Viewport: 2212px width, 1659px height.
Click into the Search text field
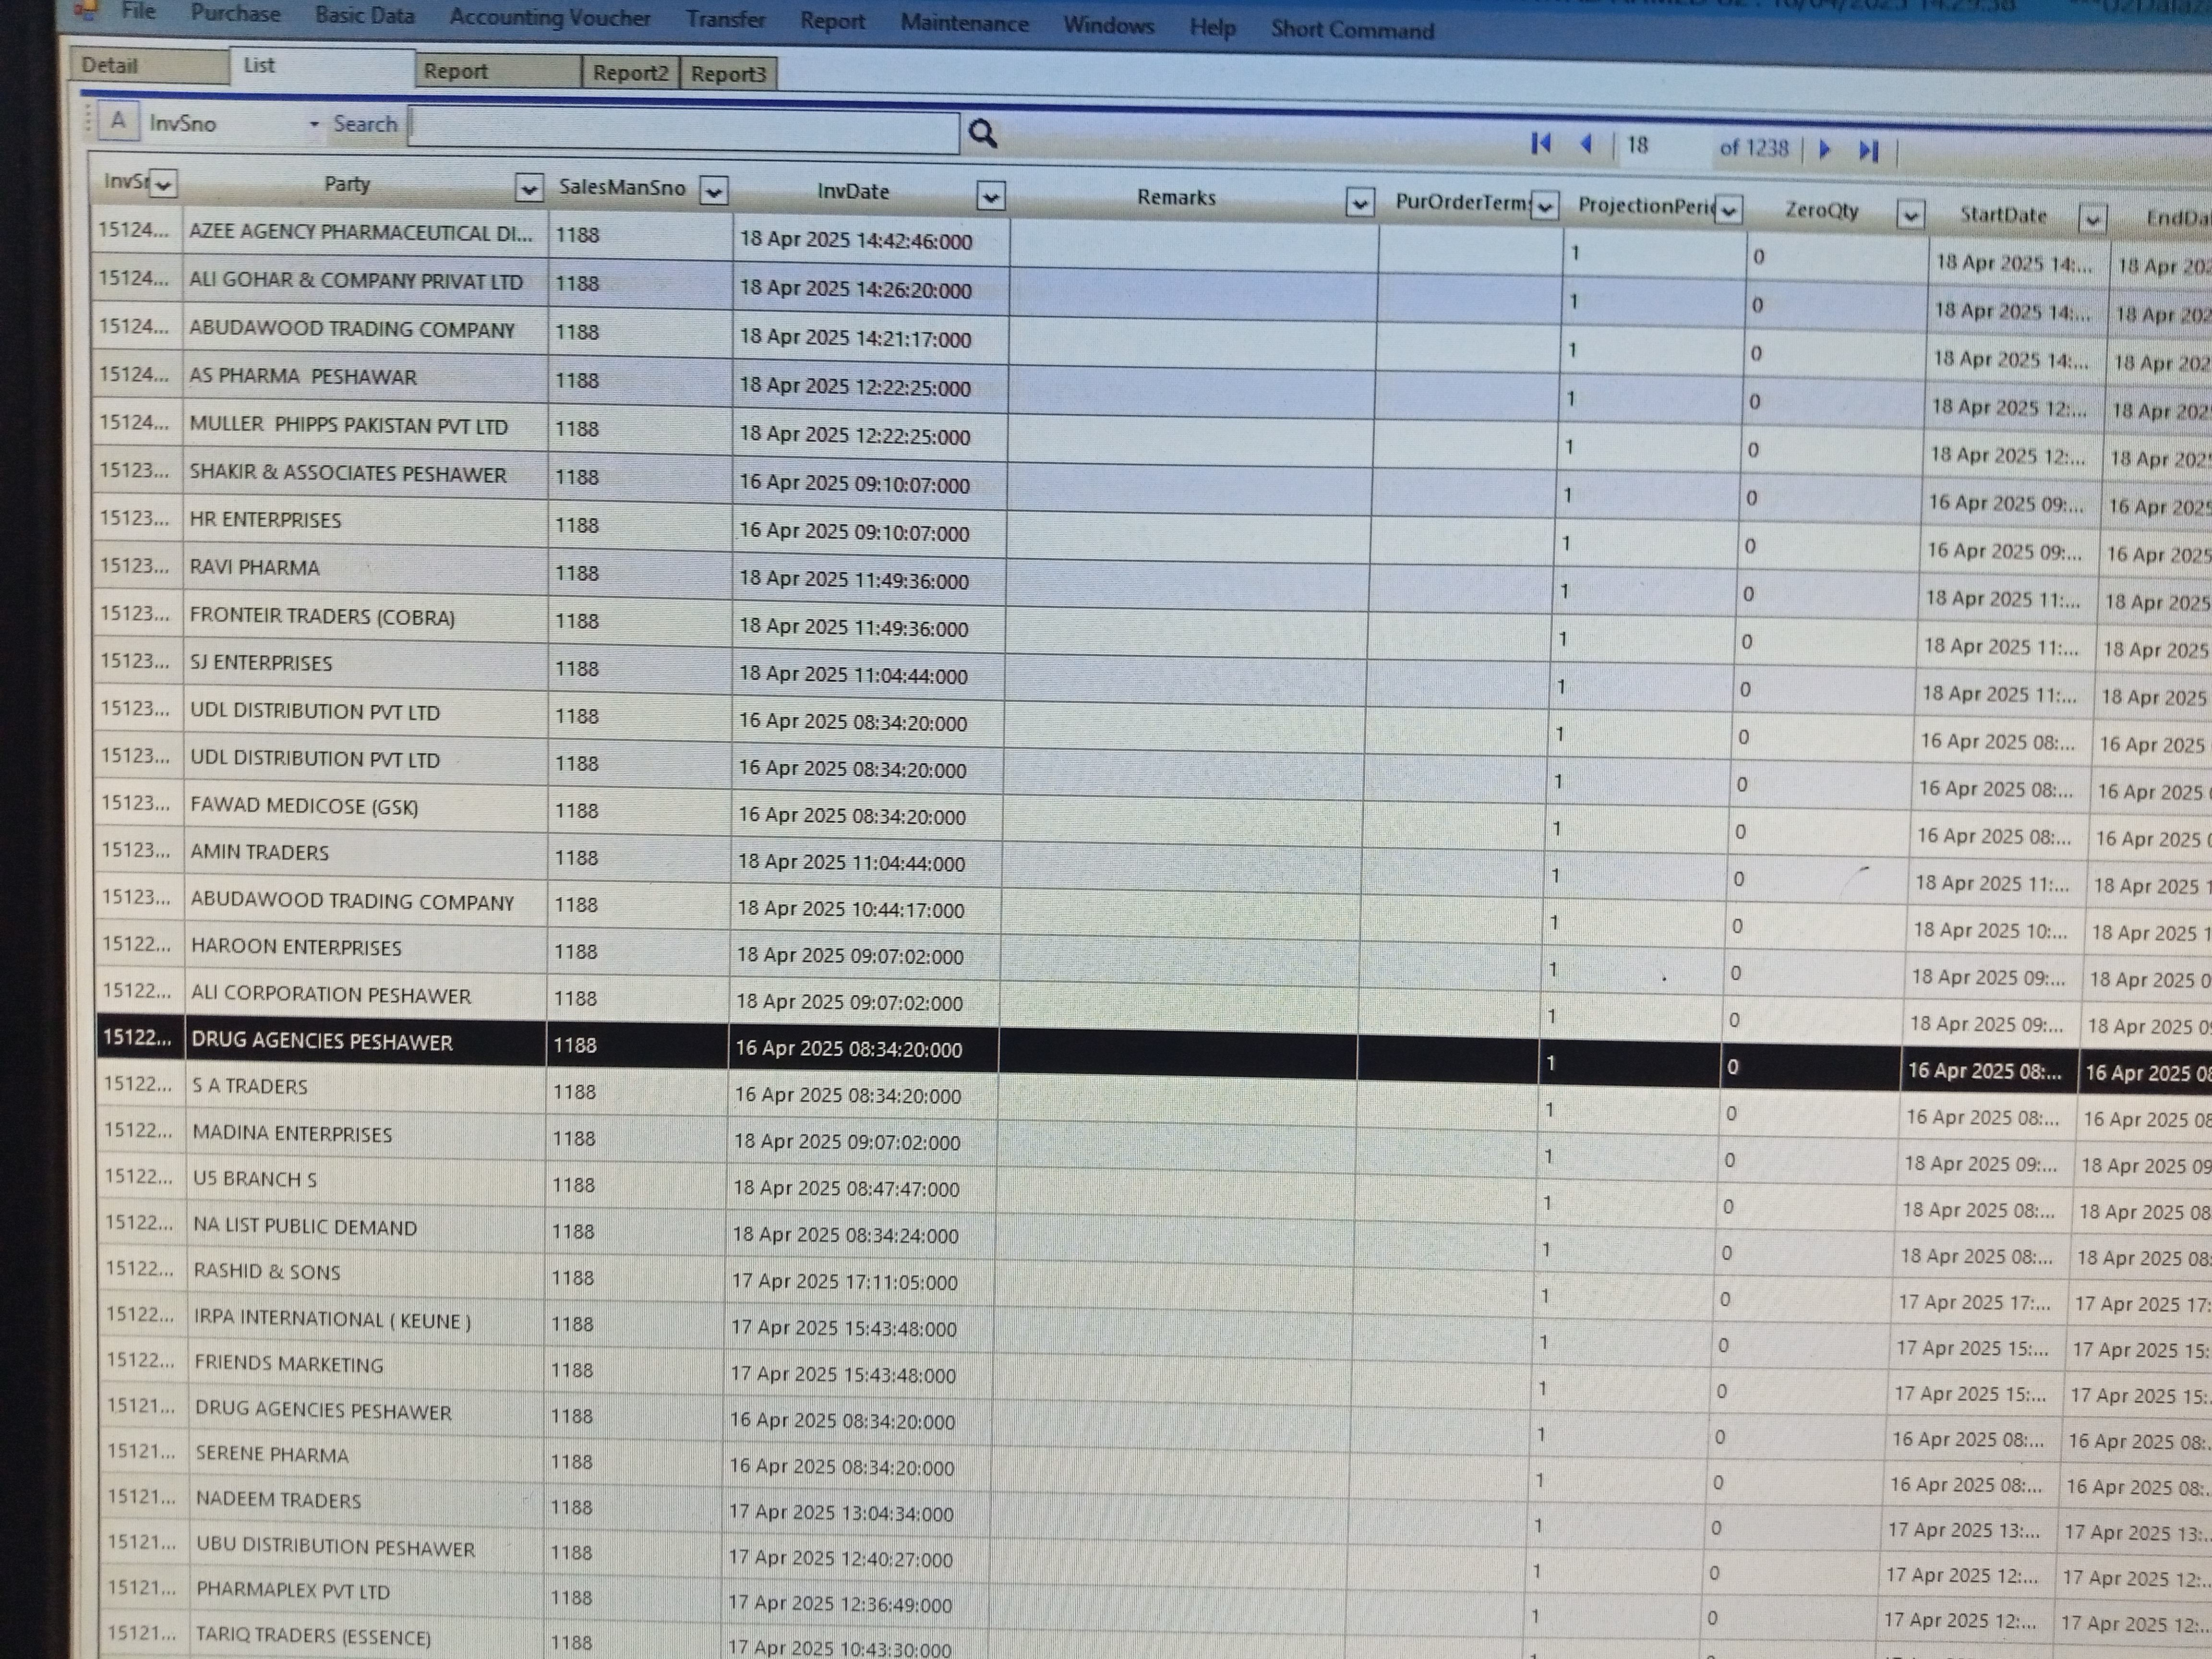[x=683, y=130]
